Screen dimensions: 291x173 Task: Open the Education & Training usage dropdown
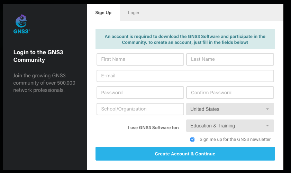coord(230,126)
